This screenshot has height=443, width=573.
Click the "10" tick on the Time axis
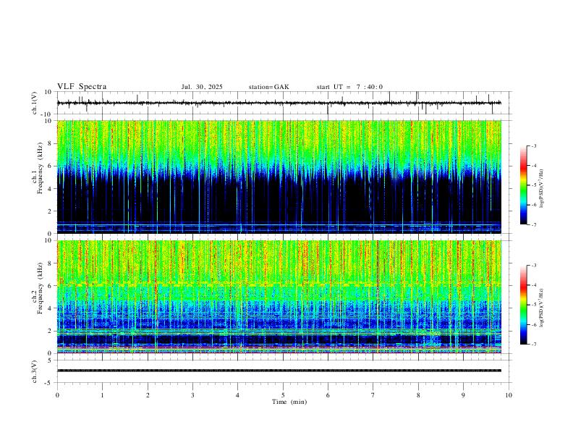(509, 395)
